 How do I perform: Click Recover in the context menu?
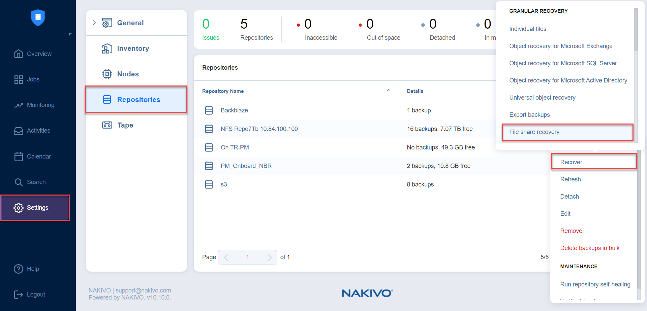pos(594,162)
